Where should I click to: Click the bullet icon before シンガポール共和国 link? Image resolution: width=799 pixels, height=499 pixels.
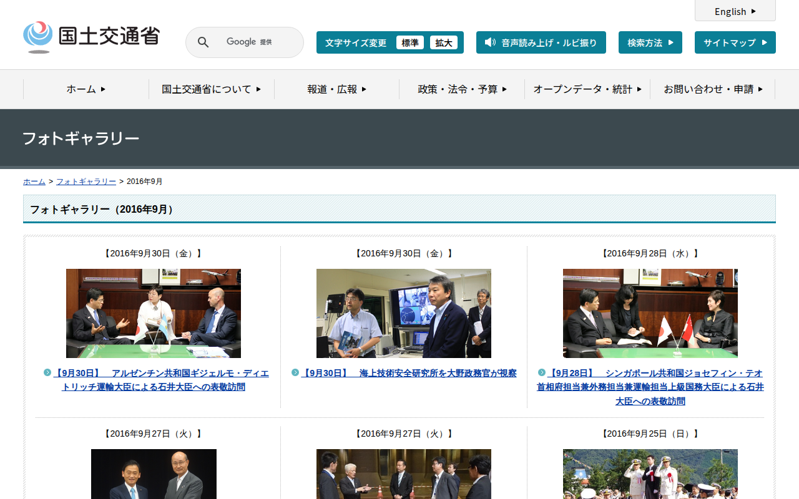[x=542, y=372]
